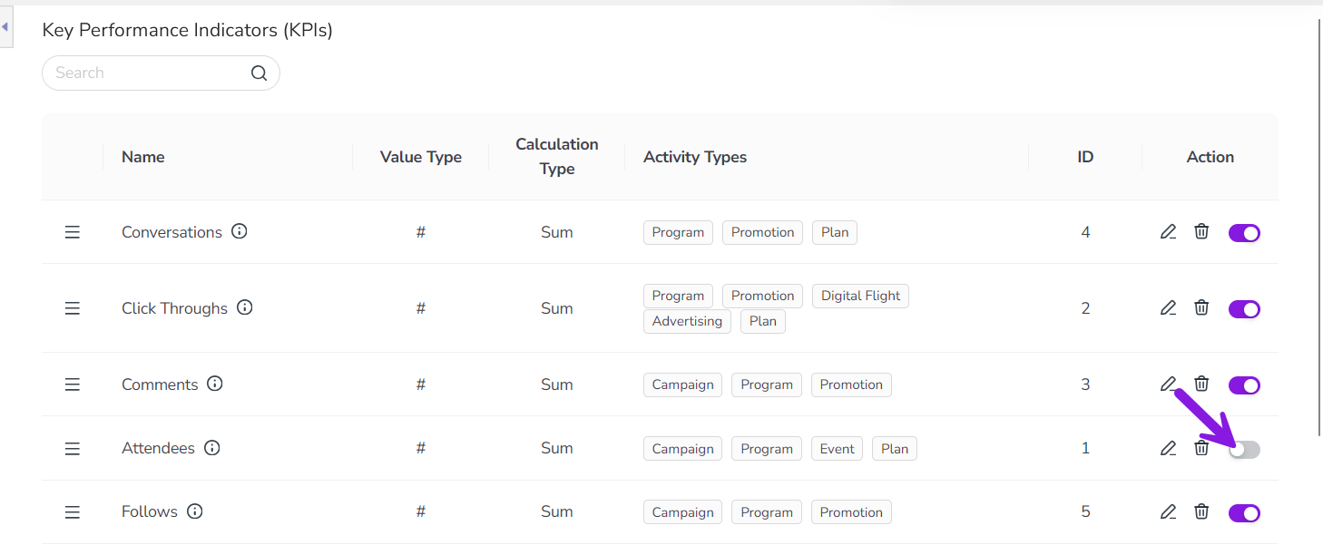Click the vertical scrollbar on the right
The width and height of the screenshot is (1323, 545).
tap(1318, 227)
